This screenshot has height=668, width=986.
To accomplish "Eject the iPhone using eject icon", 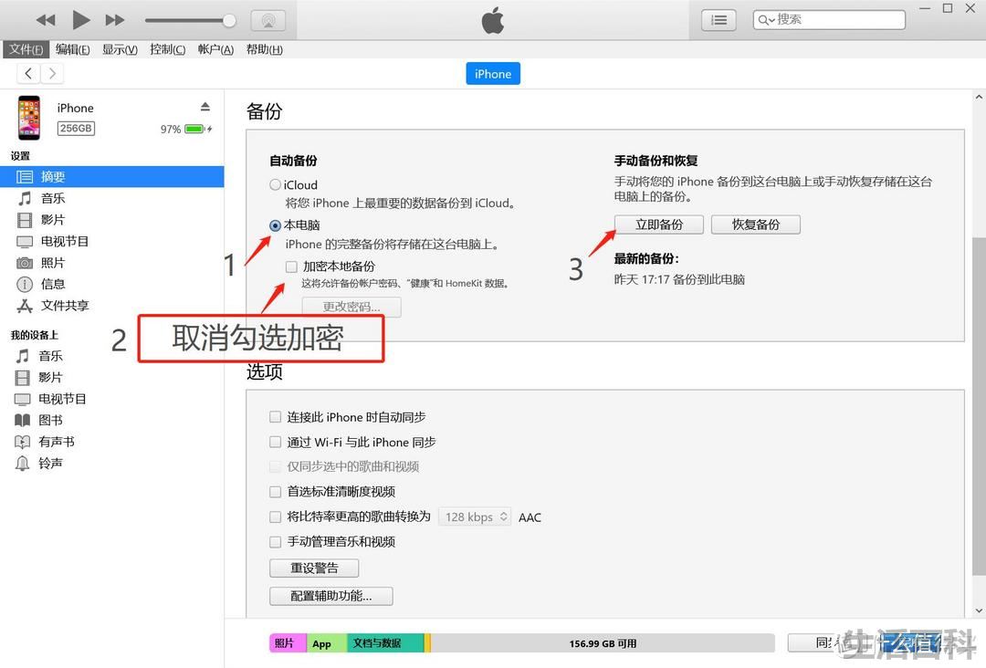I will click(x=205, y=107).
